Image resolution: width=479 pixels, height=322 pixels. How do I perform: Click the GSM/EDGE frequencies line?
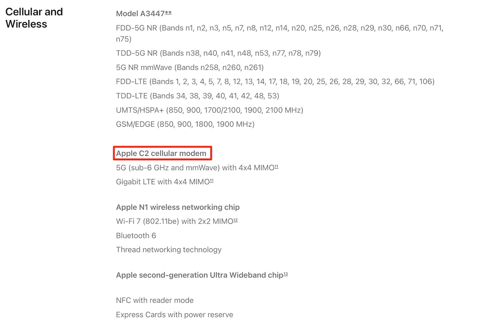click(185, 124)
